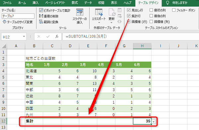Click the 近畿 cell
Image resolution: width=199 pixels, height=130 pixels.
34,96
